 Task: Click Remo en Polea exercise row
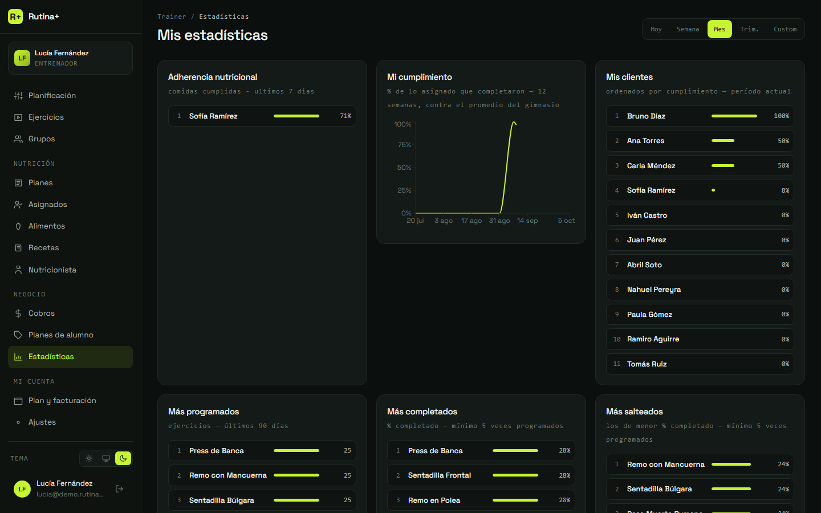pyautogui.click(x=481, y=500)
